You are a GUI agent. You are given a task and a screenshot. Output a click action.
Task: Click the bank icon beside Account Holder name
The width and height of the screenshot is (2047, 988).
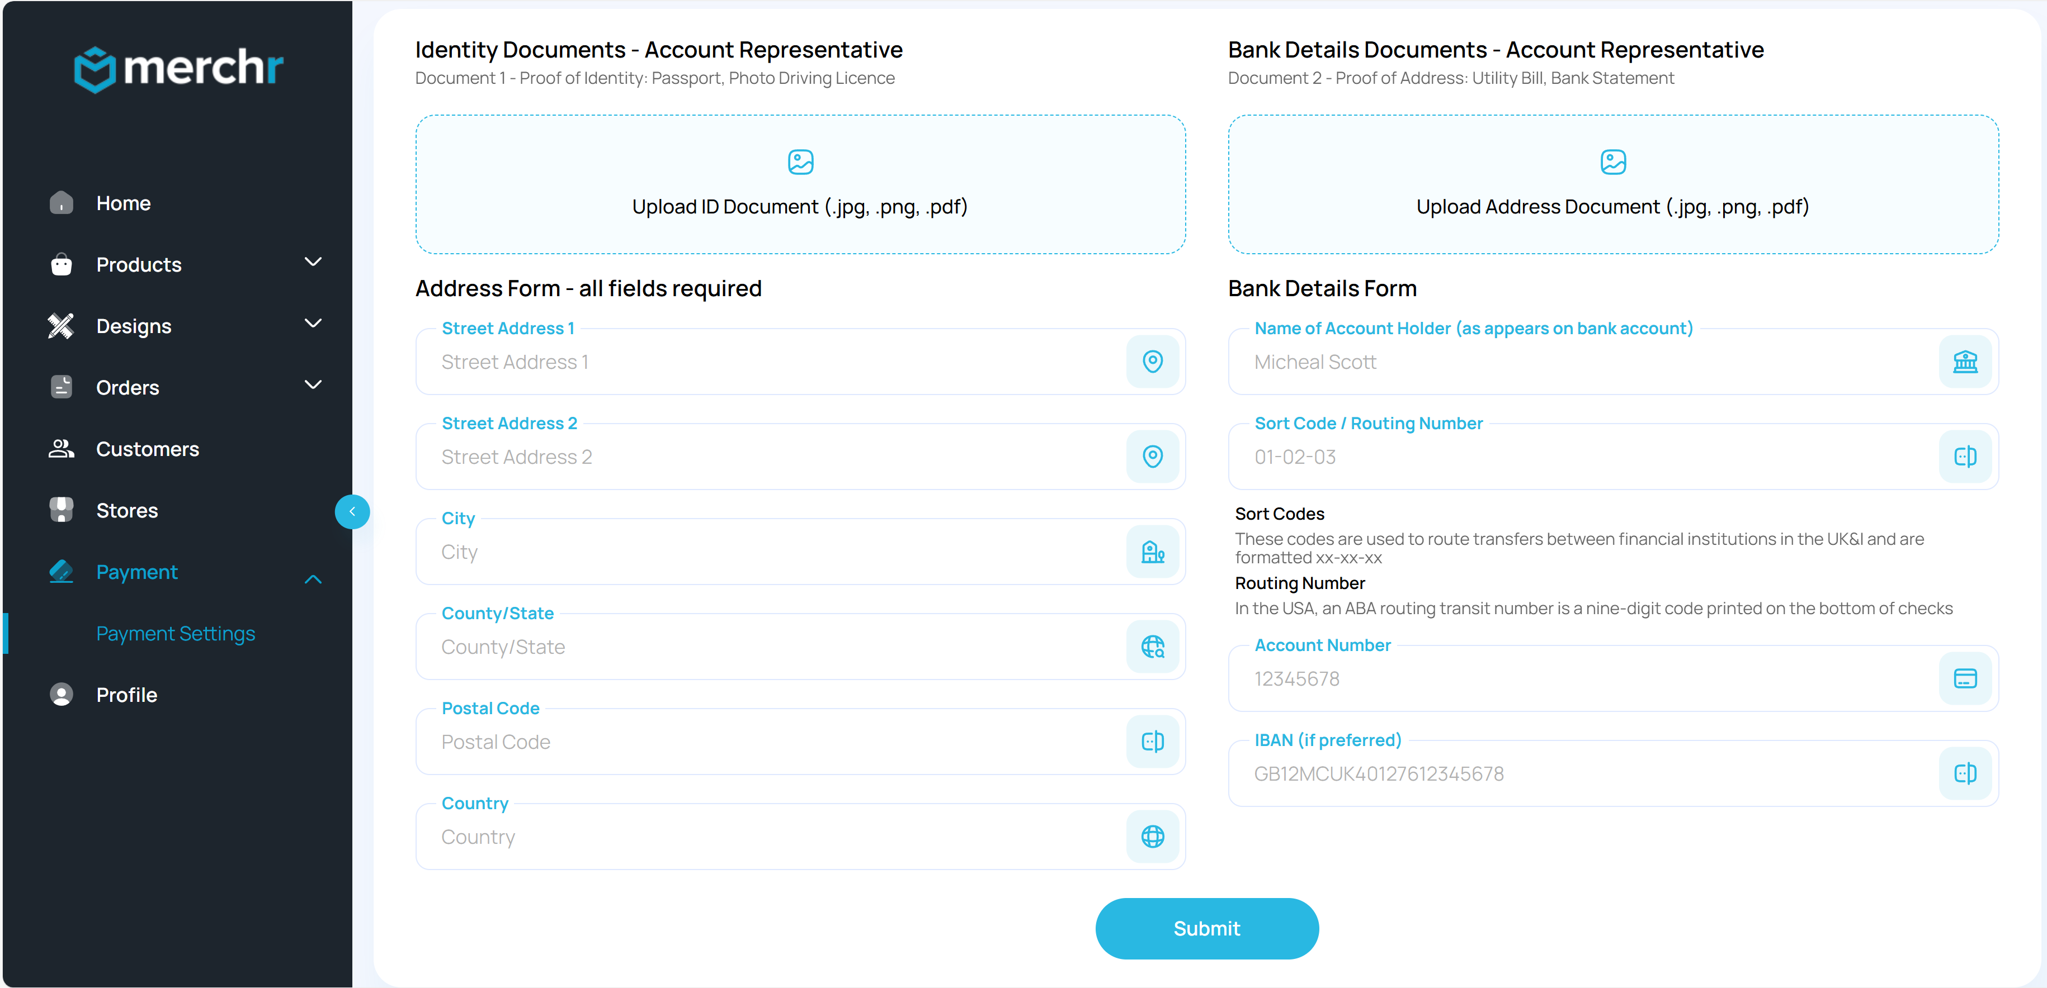pyautogui.click(x=1964, y=362)
